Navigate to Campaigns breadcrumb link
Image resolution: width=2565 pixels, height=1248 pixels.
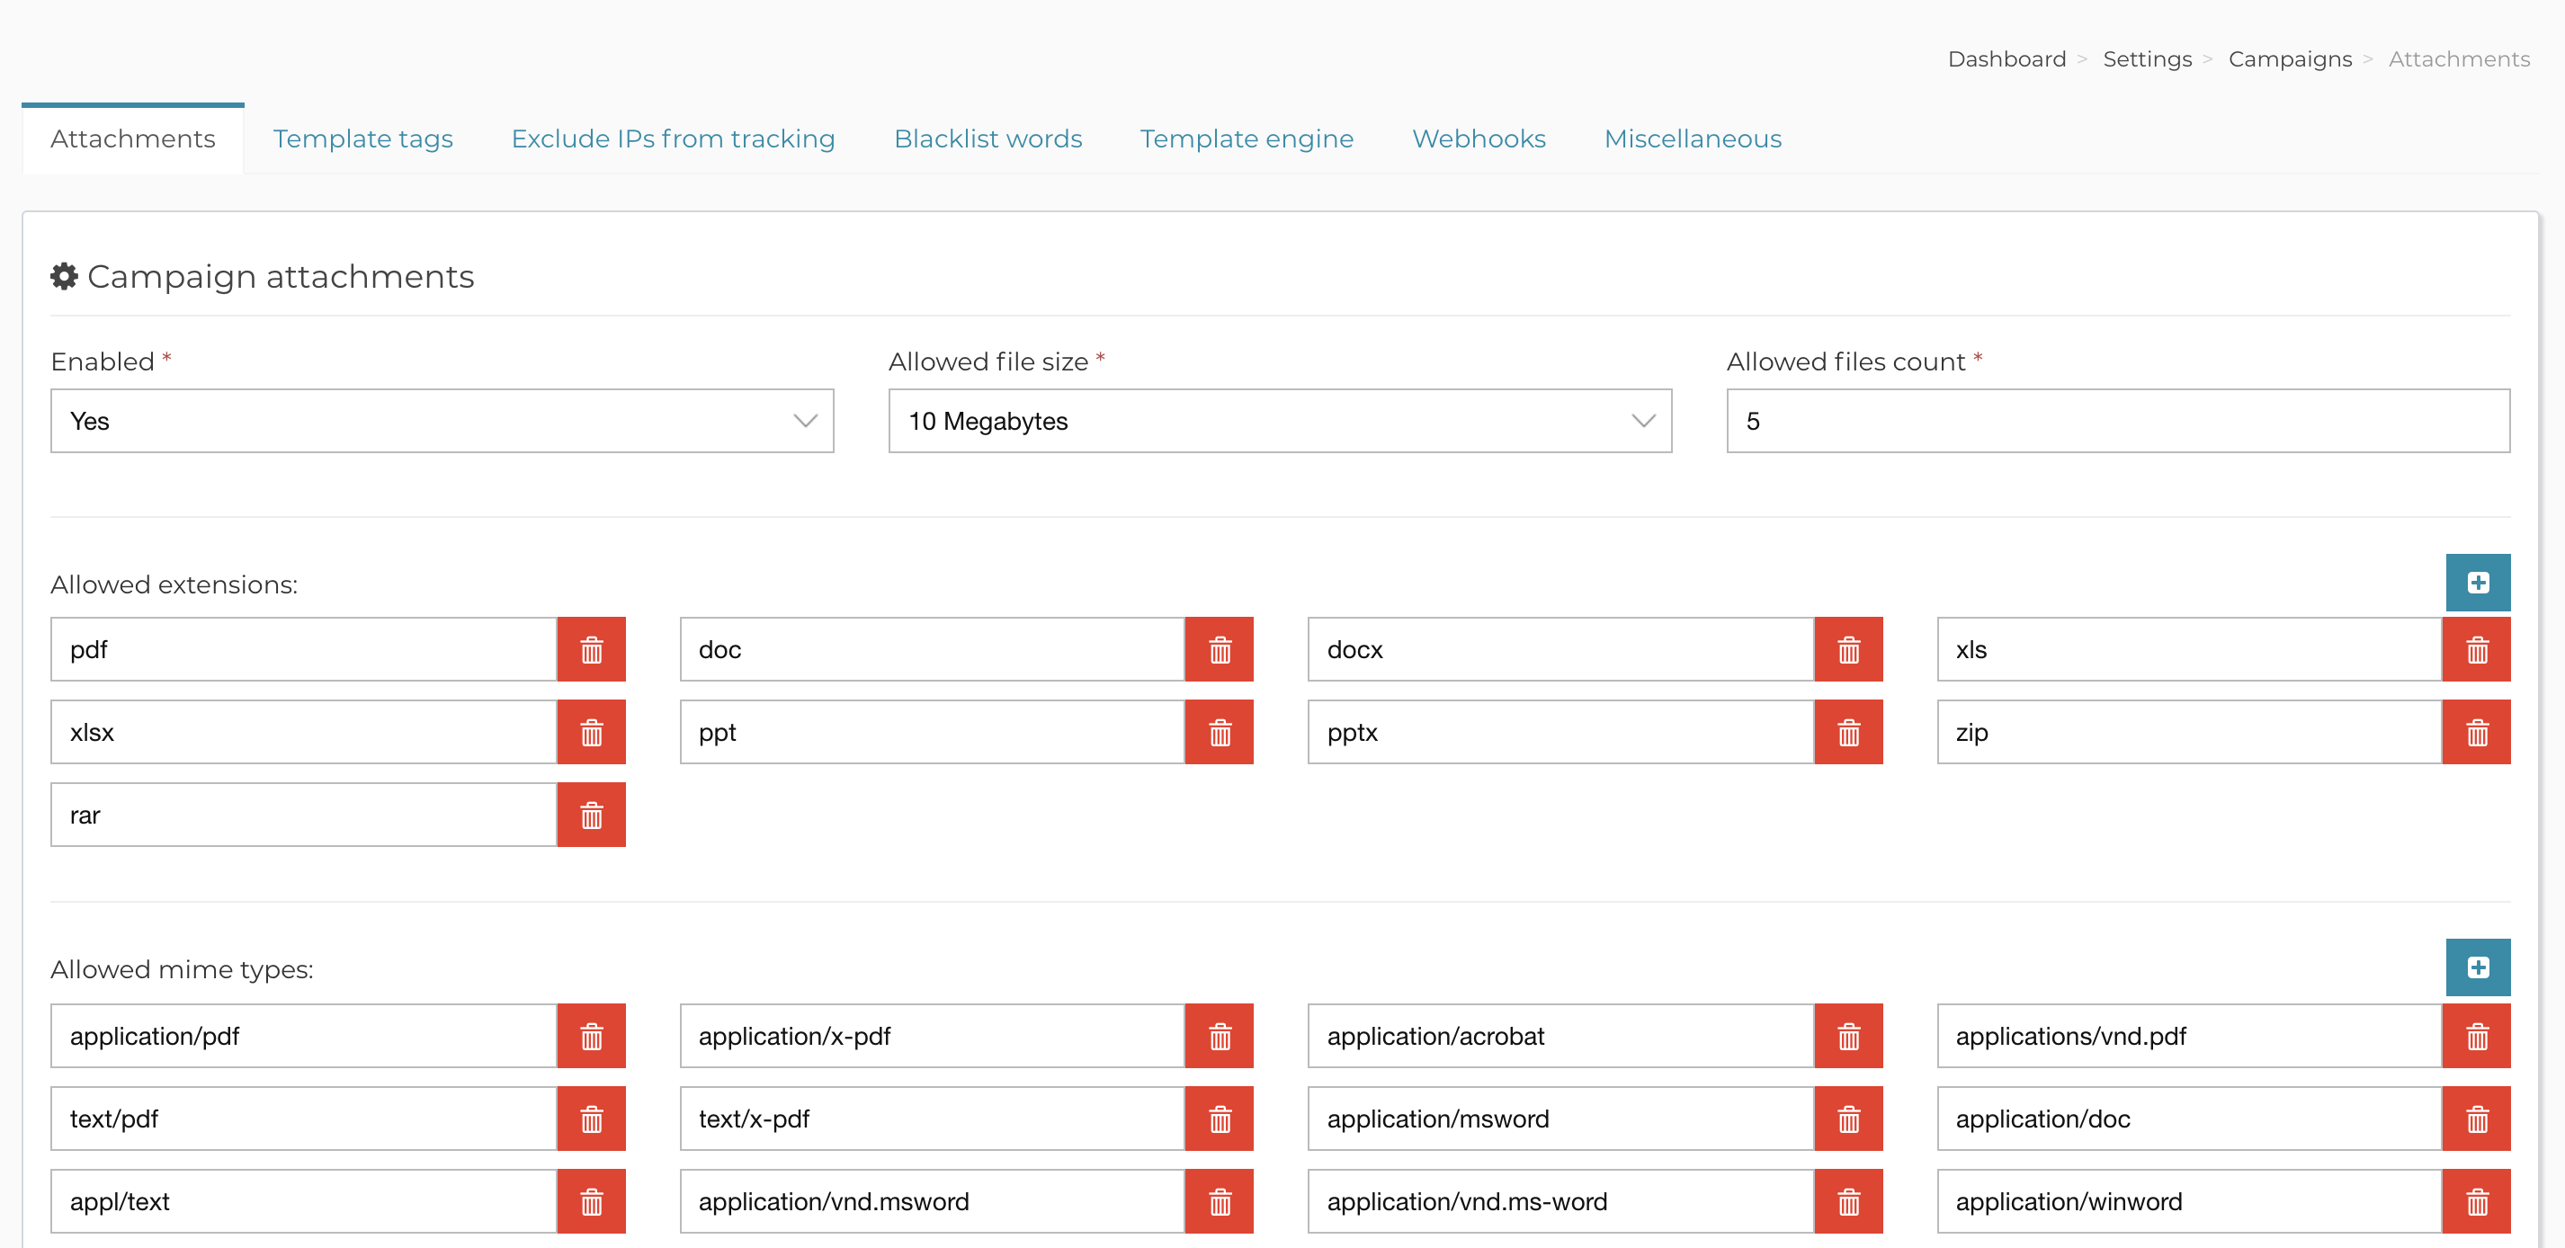tap(2290, 58)
